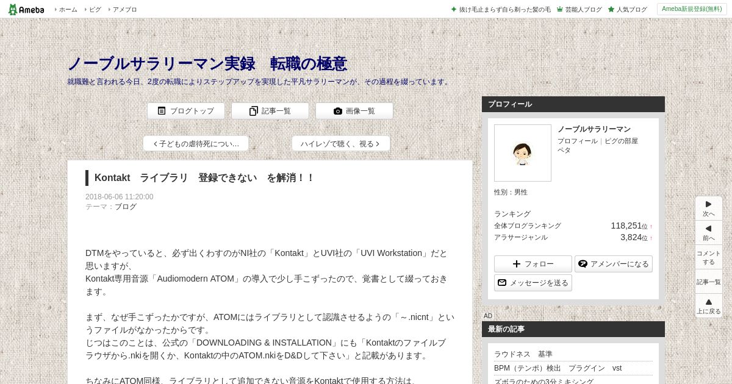
Task: Open 芸能人ブログ link
Action: pos(583,10)
